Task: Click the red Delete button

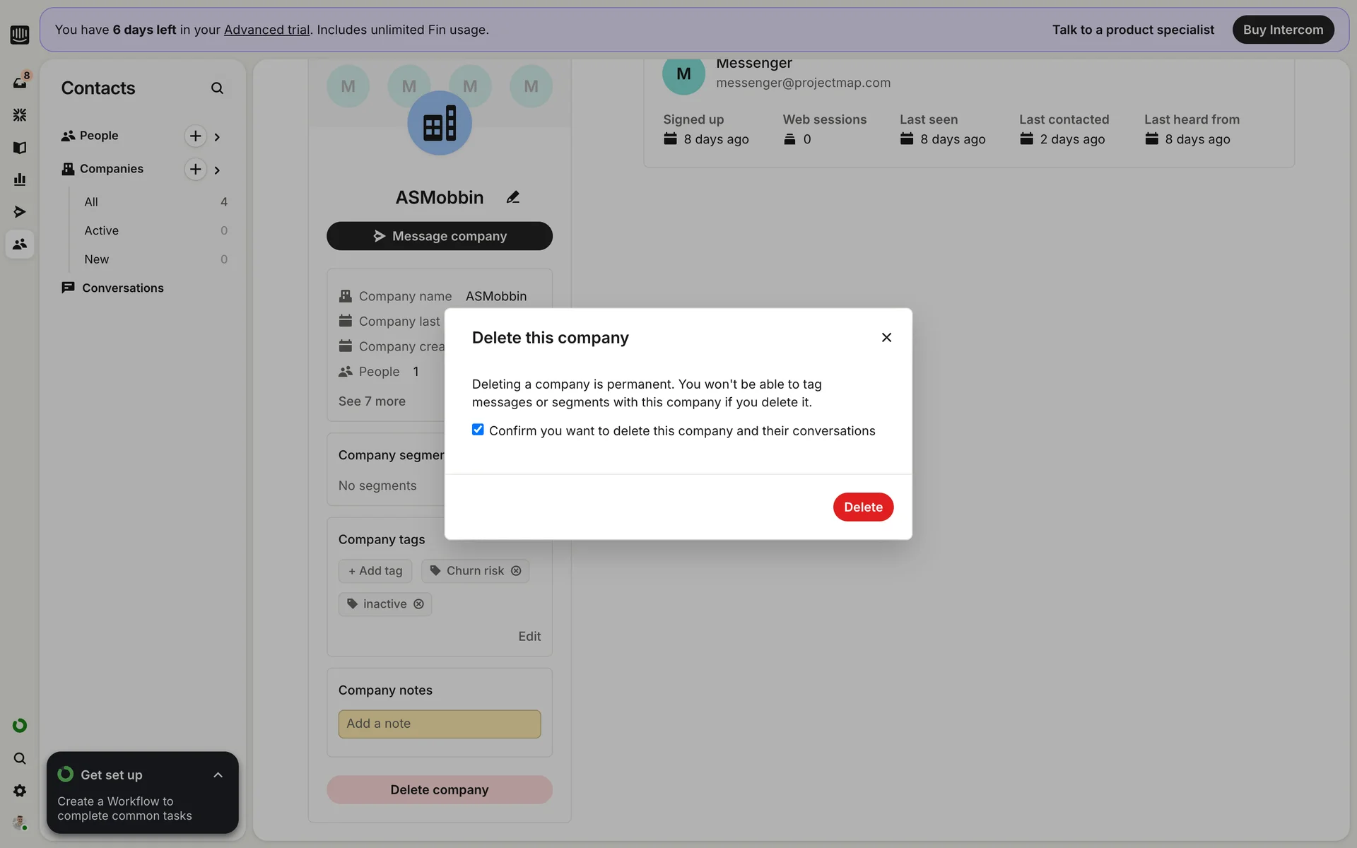Action: (x=863, y=507)
